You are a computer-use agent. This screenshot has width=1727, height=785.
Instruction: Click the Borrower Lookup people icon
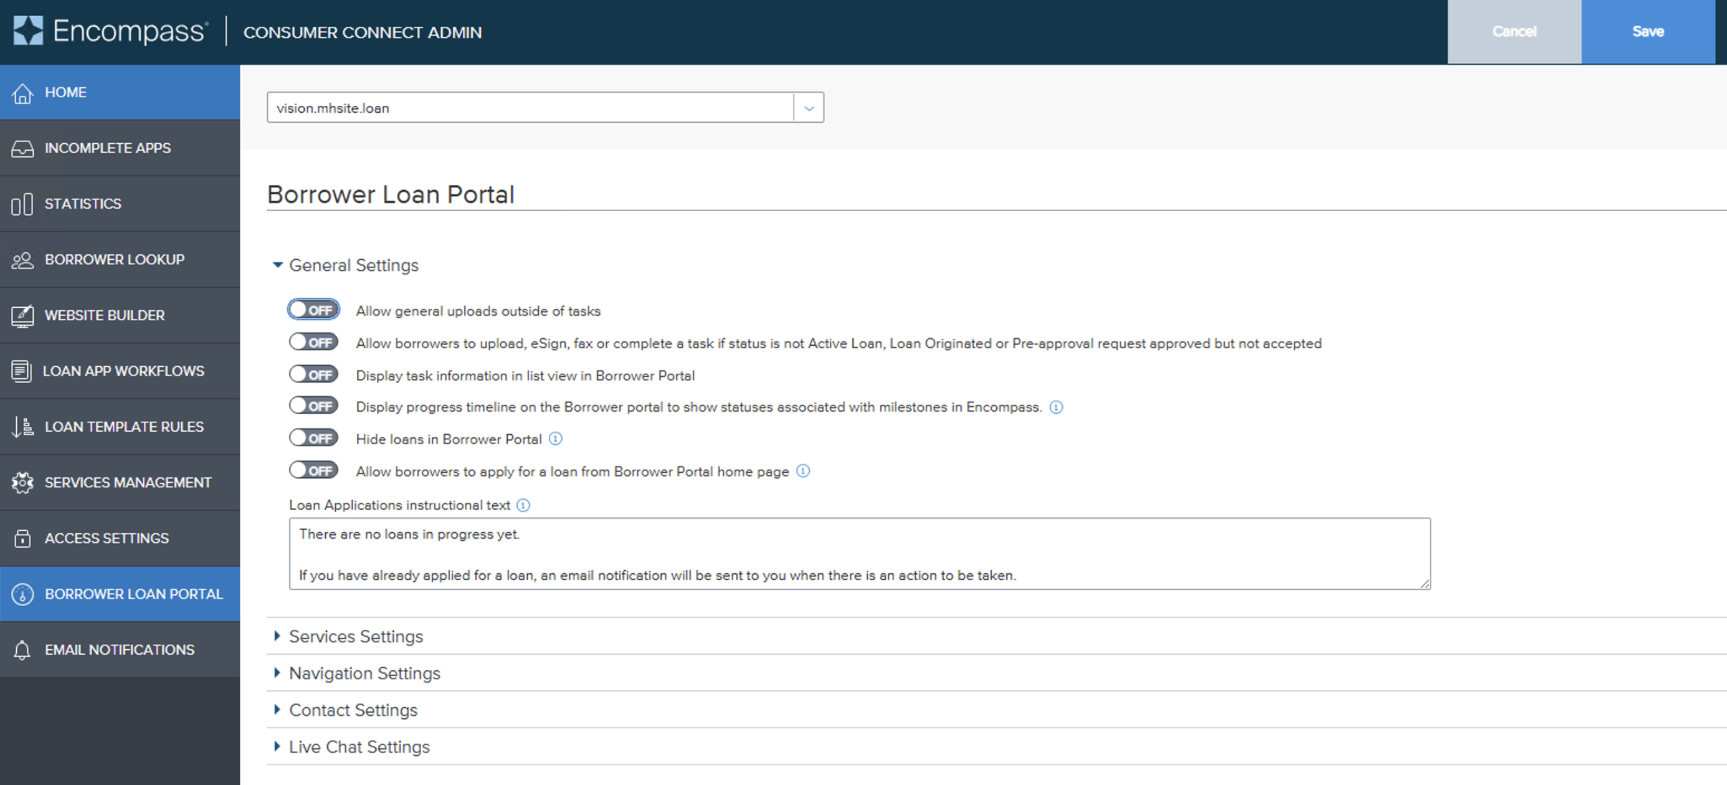(x=22, y=260)
